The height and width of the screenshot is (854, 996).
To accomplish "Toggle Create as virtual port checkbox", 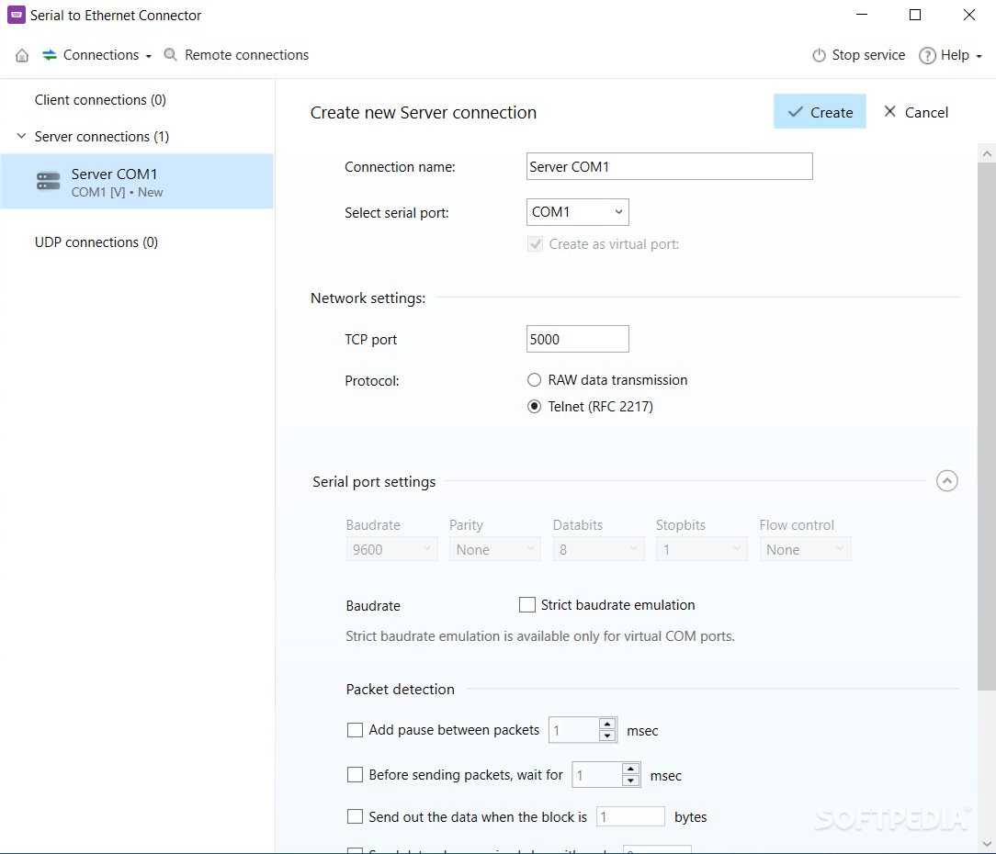I will (x=535, y=244).
